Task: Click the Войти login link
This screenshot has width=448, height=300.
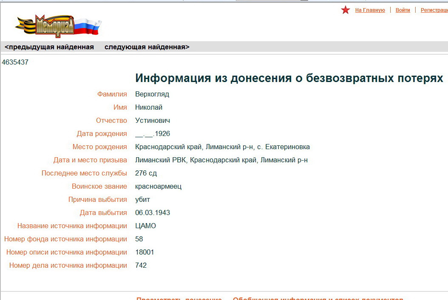Action: (x=403, y=10)
